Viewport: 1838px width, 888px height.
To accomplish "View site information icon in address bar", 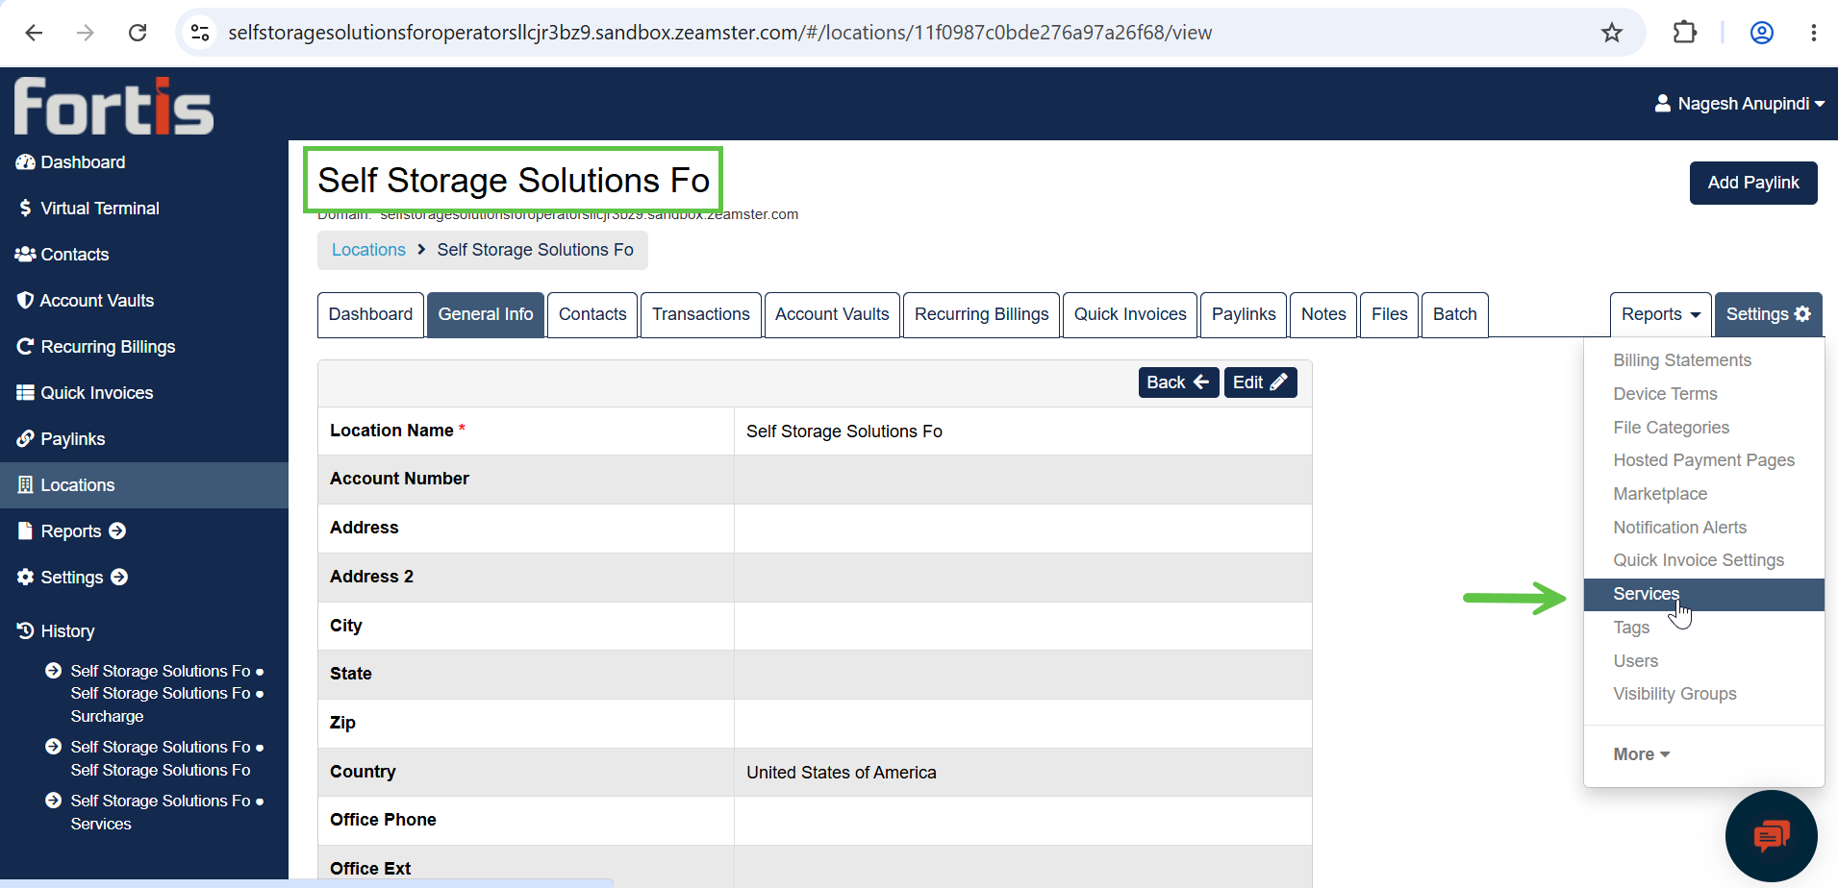I will [x=200, y=33].
